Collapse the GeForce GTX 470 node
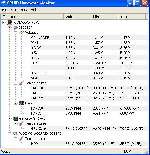The width and height of the screenshot is (150, 155). [9, 118]
